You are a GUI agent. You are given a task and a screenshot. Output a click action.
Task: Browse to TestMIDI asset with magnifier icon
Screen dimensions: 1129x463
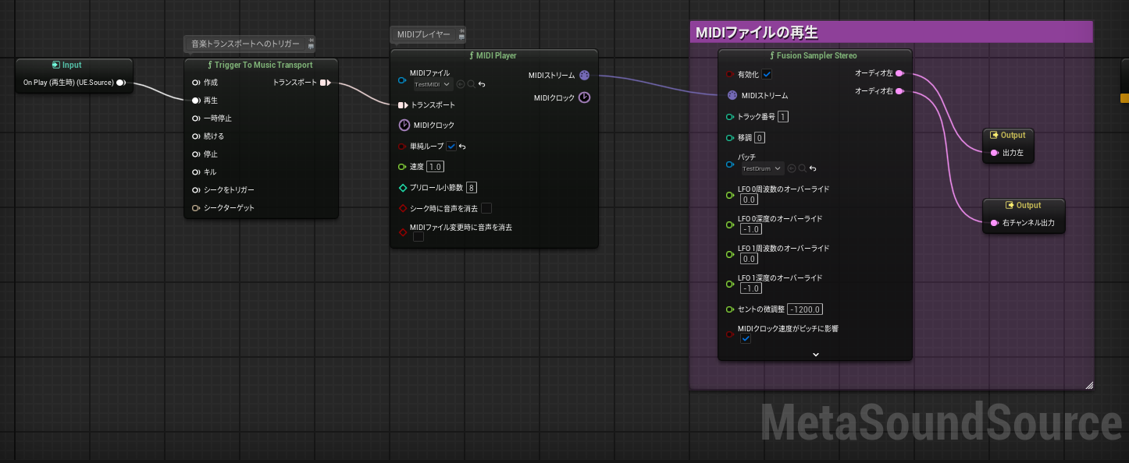(472, 84)
